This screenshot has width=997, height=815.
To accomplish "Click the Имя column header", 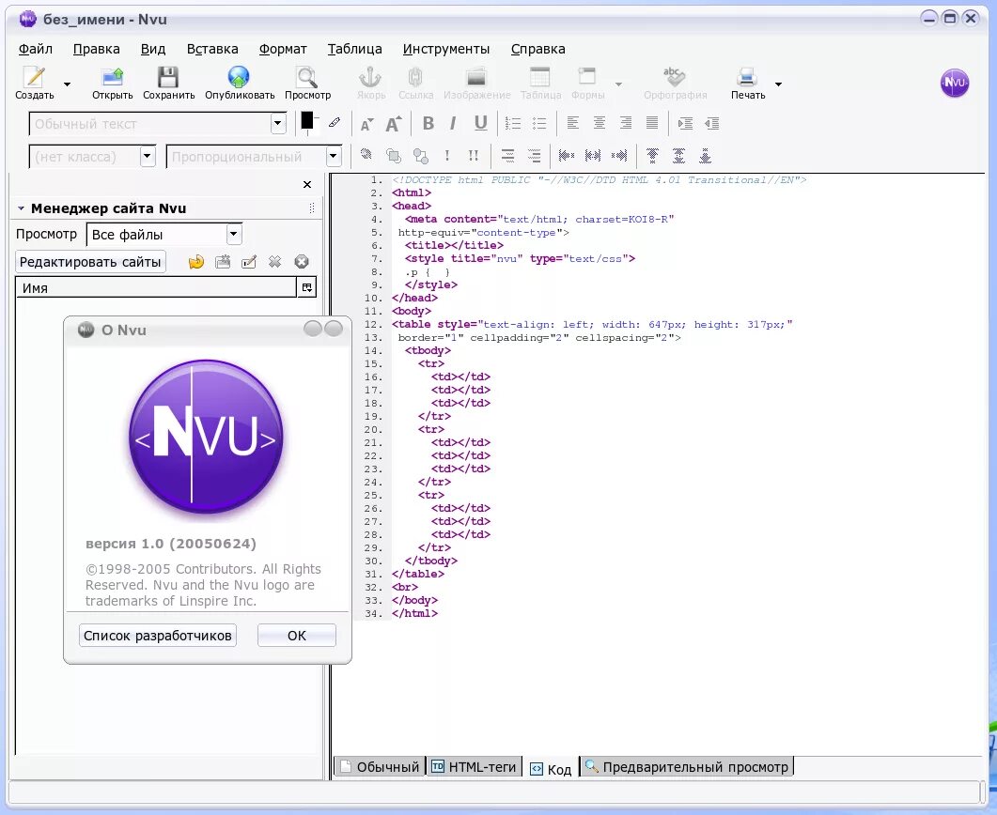I will [156, 287].
